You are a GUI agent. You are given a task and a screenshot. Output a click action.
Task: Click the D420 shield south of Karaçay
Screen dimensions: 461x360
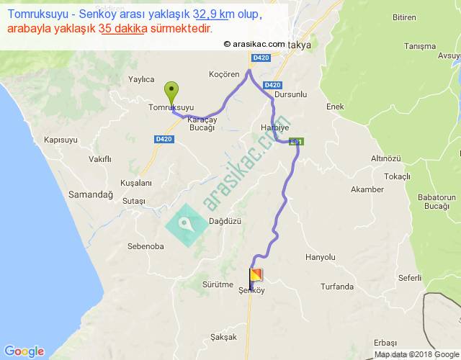164,139
